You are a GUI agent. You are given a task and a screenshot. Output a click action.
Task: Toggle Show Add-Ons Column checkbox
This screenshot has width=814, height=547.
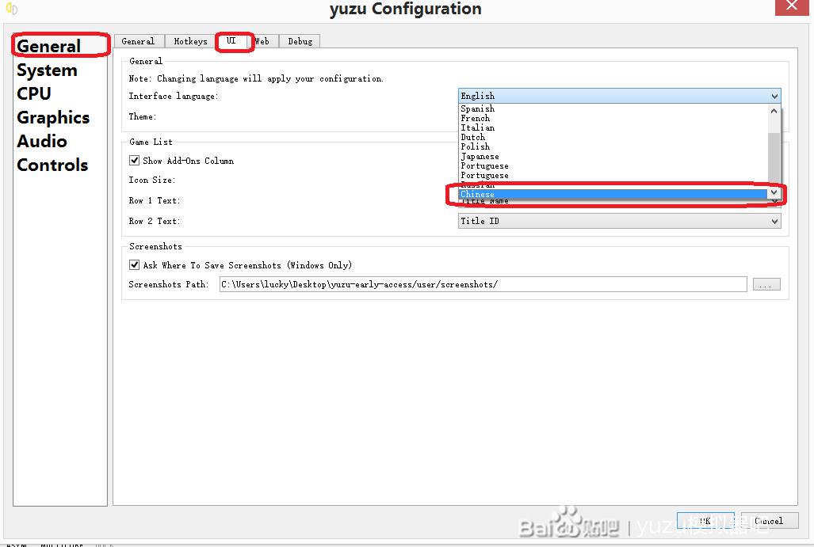135,160
